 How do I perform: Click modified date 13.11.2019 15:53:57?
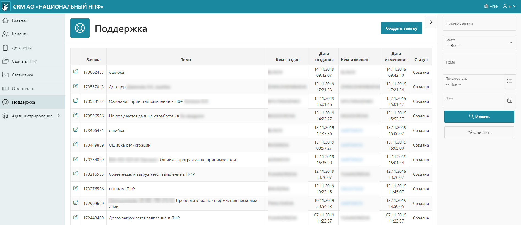point(396,116)
